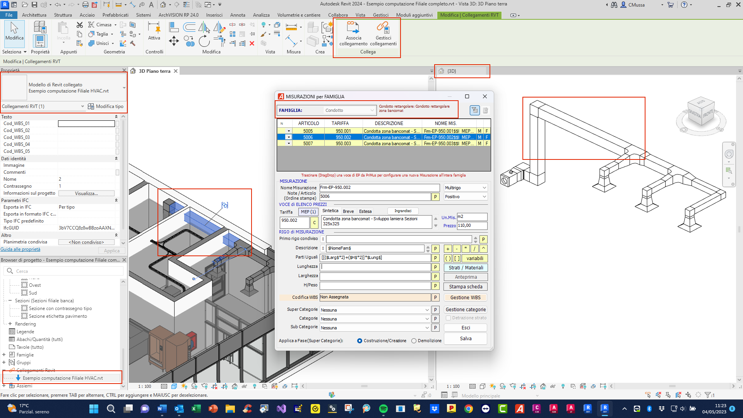743x418 pixels.
Task: Click the navigation wheel in the right view
Action: [729, 154]
